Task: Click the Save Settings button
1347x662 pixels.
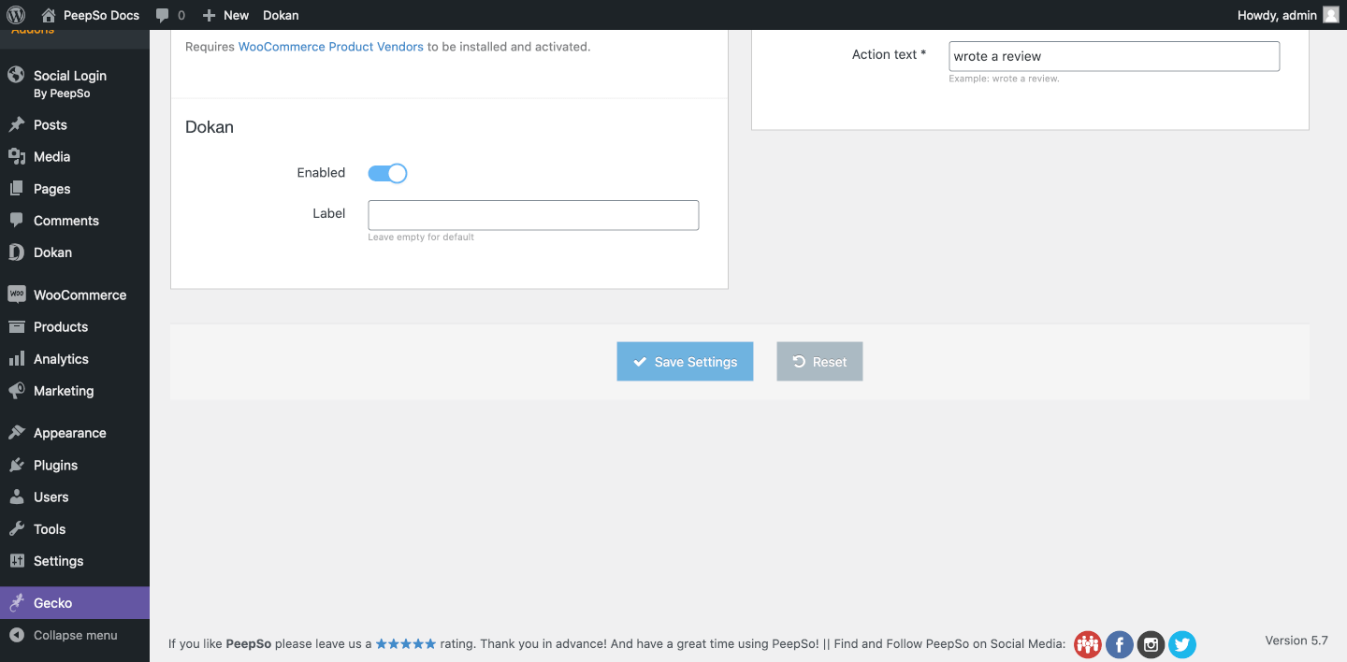Action: point(685,362)
